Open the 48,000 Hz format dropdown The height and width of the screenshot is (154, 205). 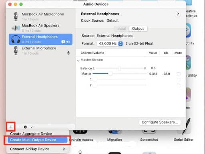tap(110, 44)
